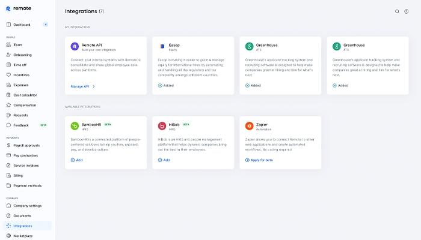Click the Feedback BETA badge
Viewport: 421px width, 240px height.
click(43, 125)
